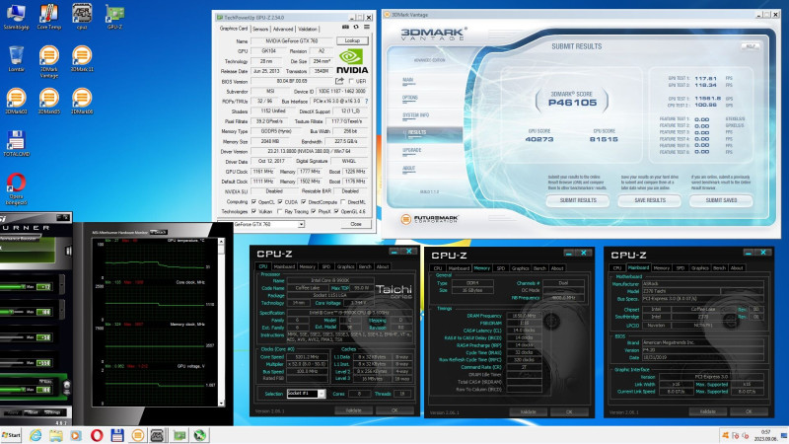
Task: Click hardware monitor scrollbar up arrow
Action: click(x=220, y=242)
